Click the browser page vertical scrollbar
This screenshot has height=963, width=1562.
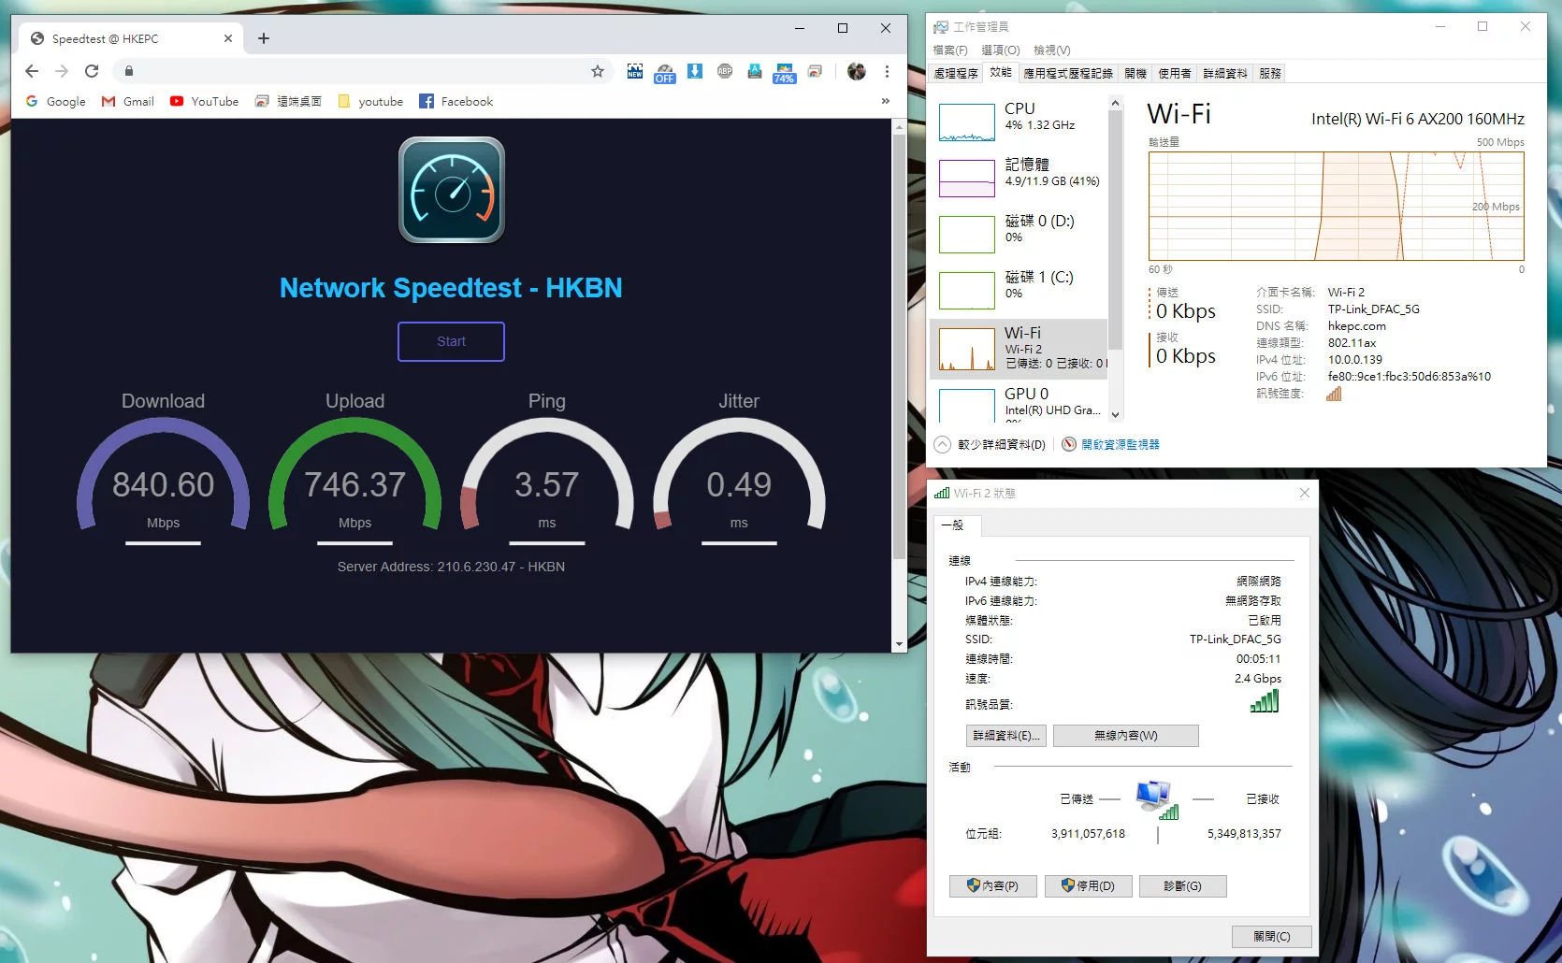click(899, 346)
